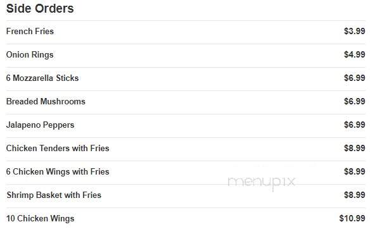Click the $10.99 price
The image size is (375, 234).
(352, 218)
